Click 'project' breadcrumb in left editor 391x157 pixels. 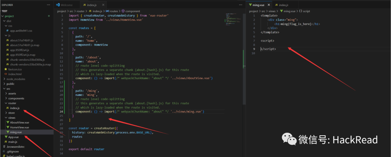click(62, 11)
